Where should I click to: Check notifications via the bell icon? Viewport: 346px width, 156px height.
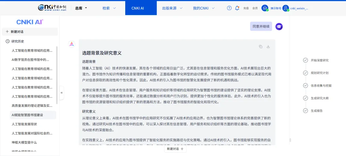coord(237,8)
